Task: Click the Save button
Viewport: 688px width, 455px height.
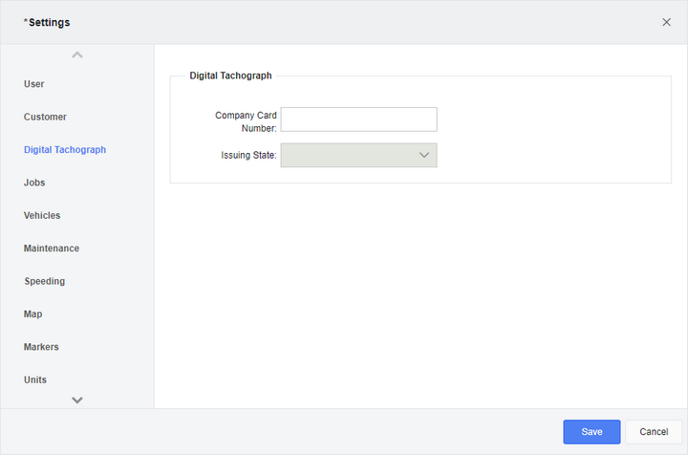Action: 591,432
